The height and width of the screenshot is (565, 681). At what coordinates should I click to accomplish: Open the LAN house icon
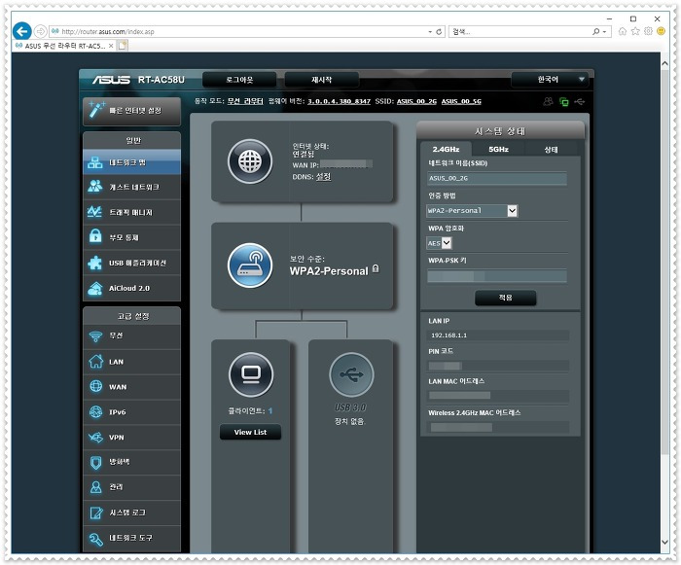[95, 361]
